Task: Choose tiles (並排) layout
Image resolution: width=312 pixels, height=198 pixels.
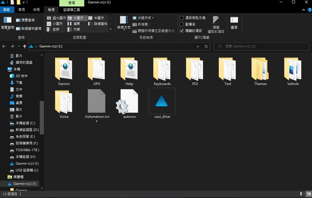Action: tap(53, 30)
